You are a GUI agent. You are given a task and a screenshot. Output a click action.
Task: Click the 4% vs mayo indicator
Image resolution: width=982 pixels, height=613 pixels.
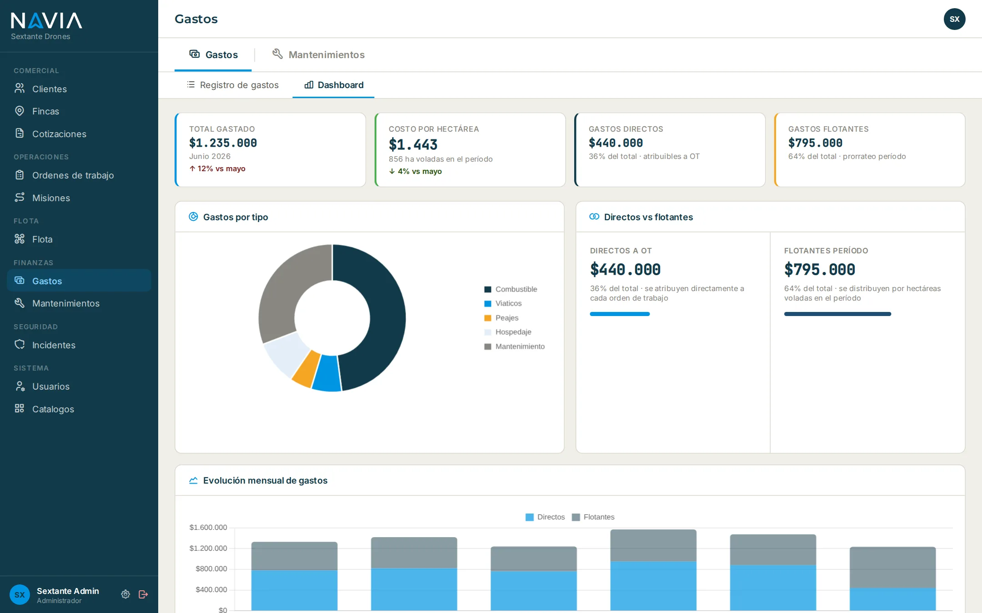coord(416,171)
